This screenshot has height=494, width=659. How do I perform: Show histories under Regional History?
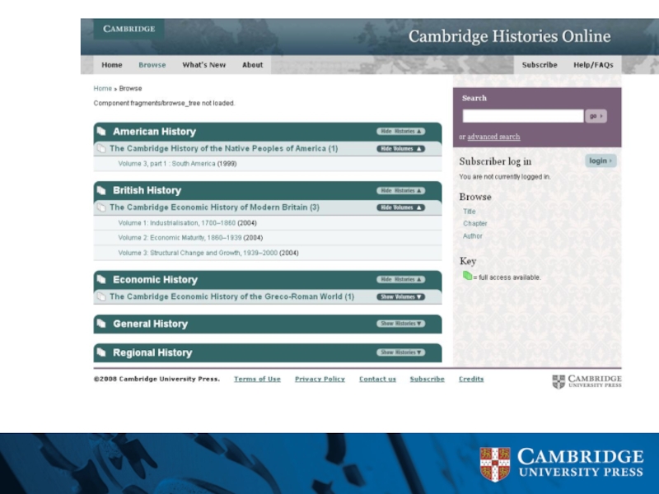[400, 352]
